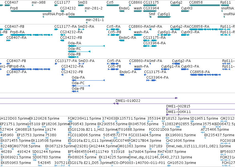Select transcript label 'Cyp6t3-RA'
The height and width of the screenshot is (167, 235).
(190, 32)
